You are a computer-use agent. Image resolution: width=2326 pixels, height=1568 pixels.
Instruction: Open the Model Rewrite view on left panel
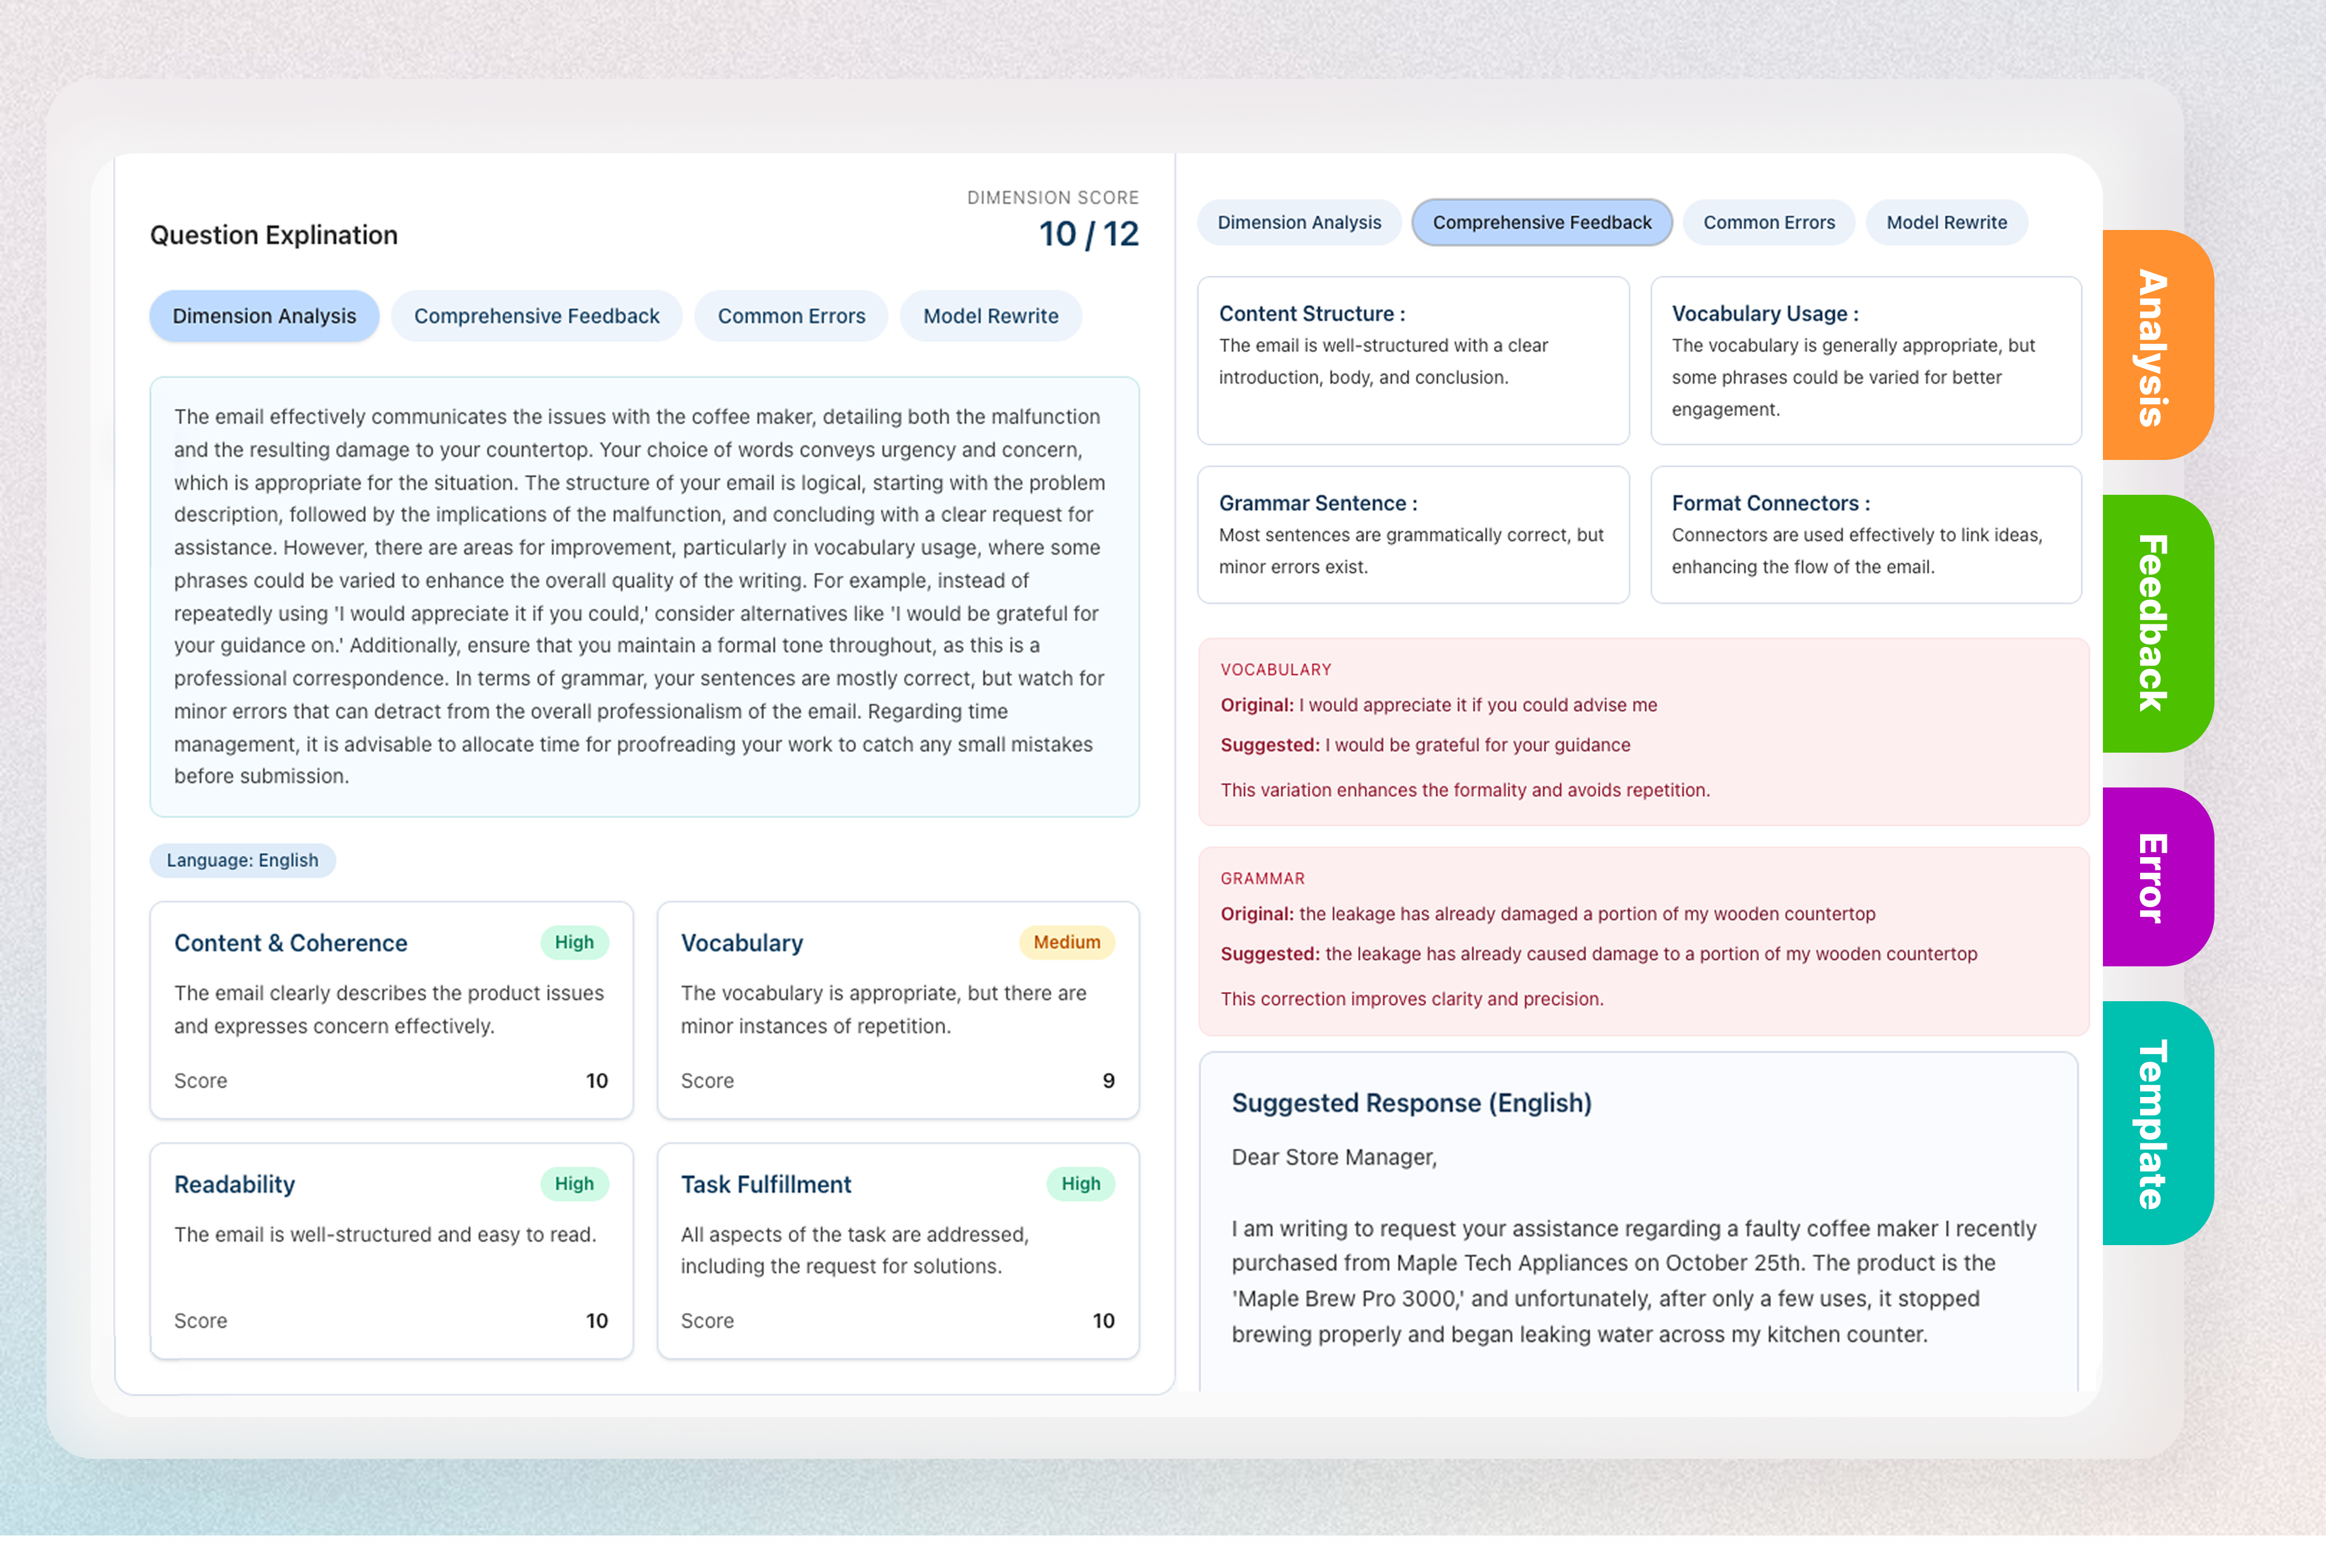tap(990, 315)
